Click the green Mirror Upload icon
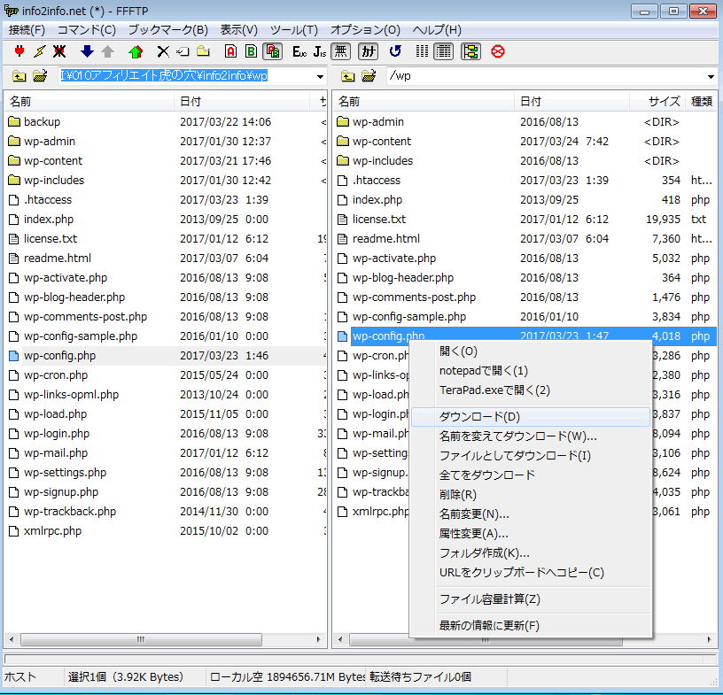The height and width of the screenshot is (695, 723). 136,51
